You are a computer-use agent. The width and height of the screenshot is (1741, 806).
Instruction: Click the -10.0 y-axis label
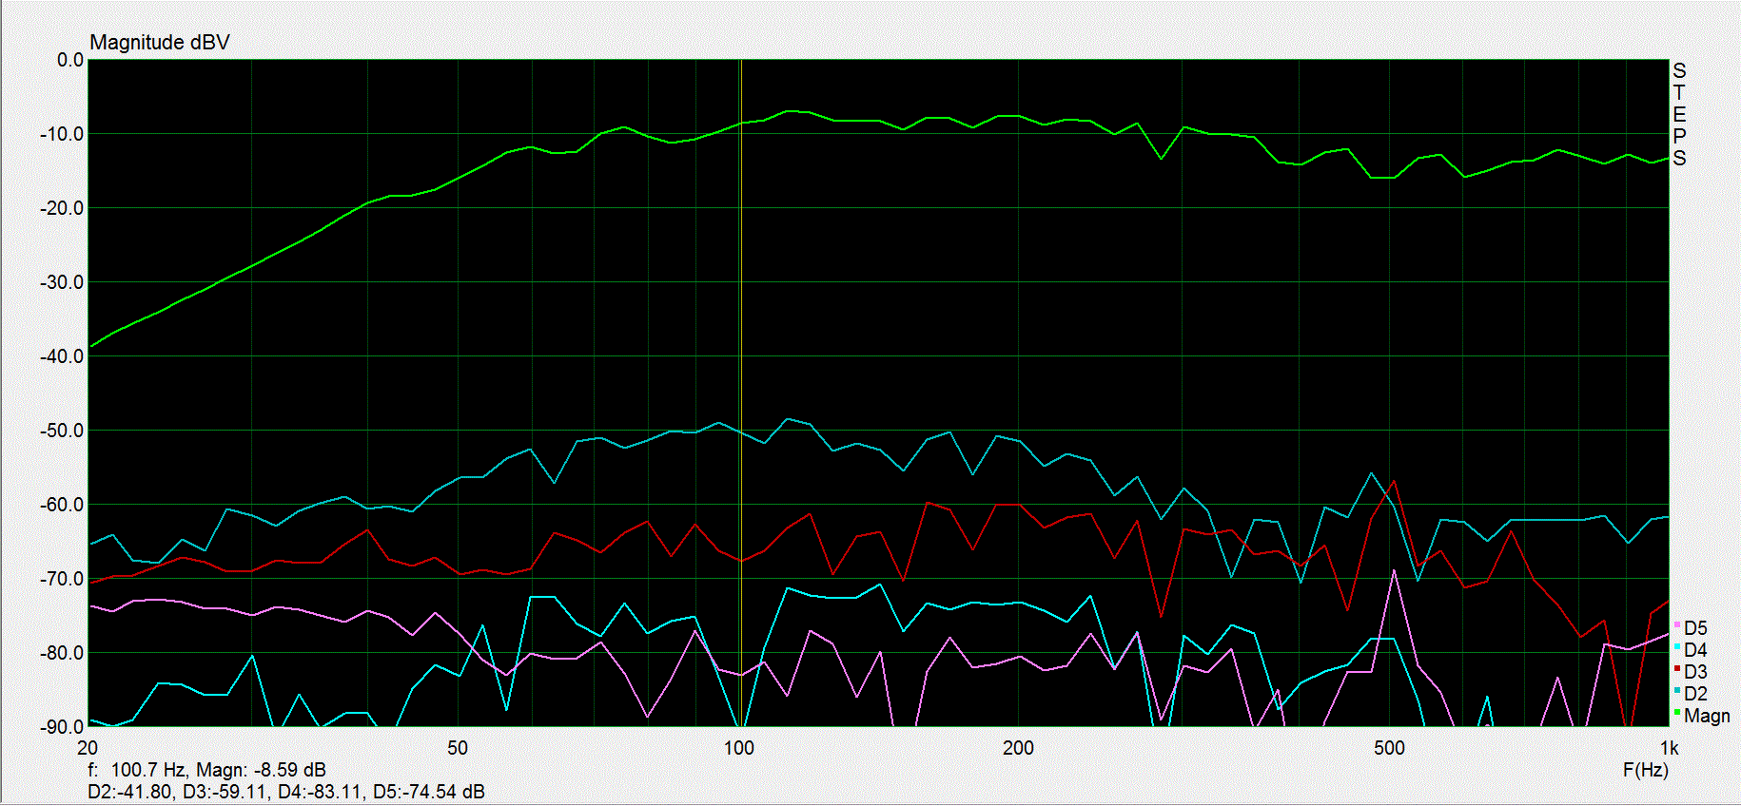[x=62, y=134]
